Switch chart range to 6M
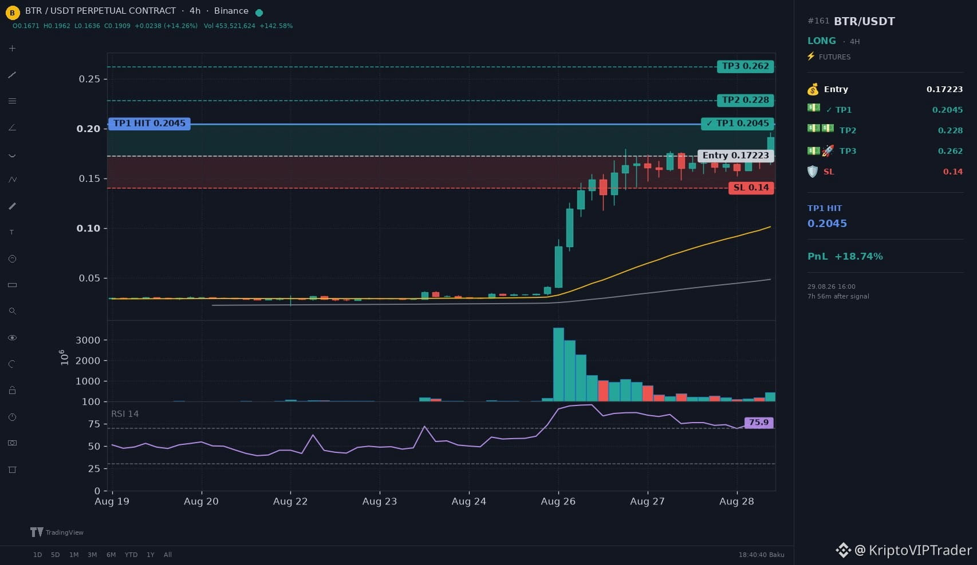Image resolution: width=977 pixels, height=565 pixels. pyautogui.click(x=111, y=555)
